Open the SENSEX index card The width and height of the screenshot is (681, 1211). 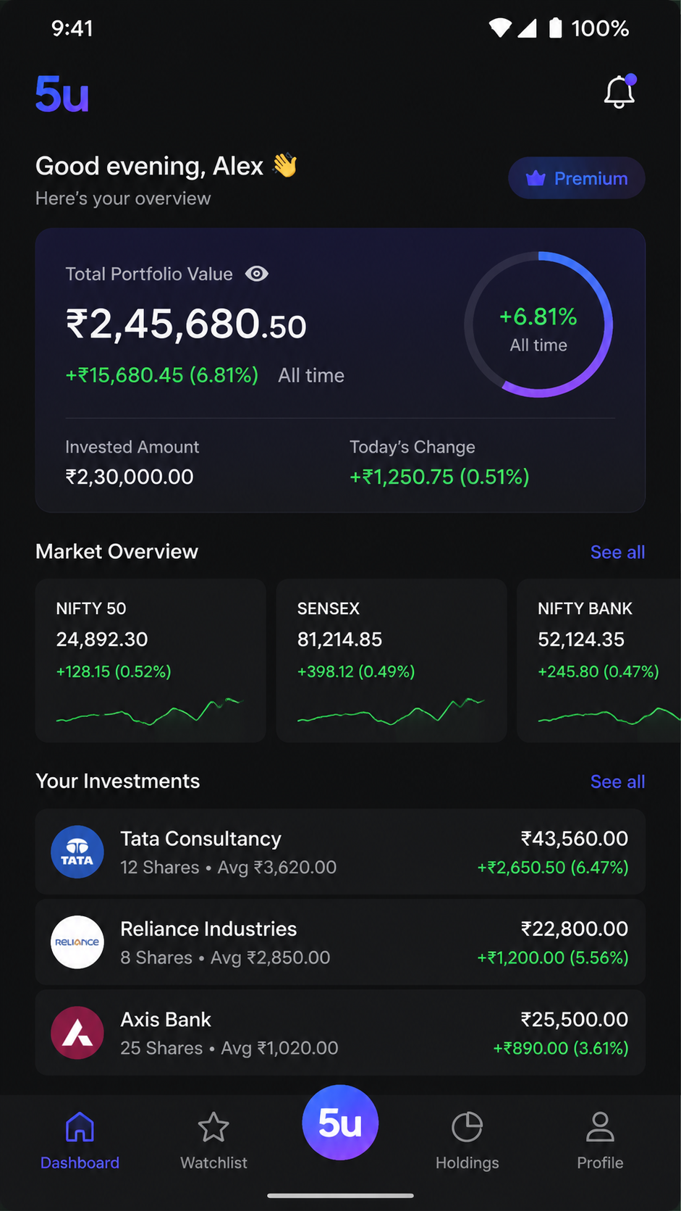tap(392, 661)
